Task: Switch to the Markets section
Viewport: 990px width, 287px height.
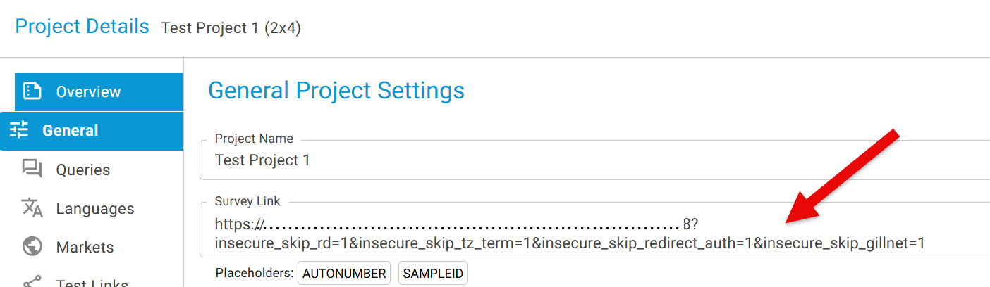Action: click(x=85, y=247)
